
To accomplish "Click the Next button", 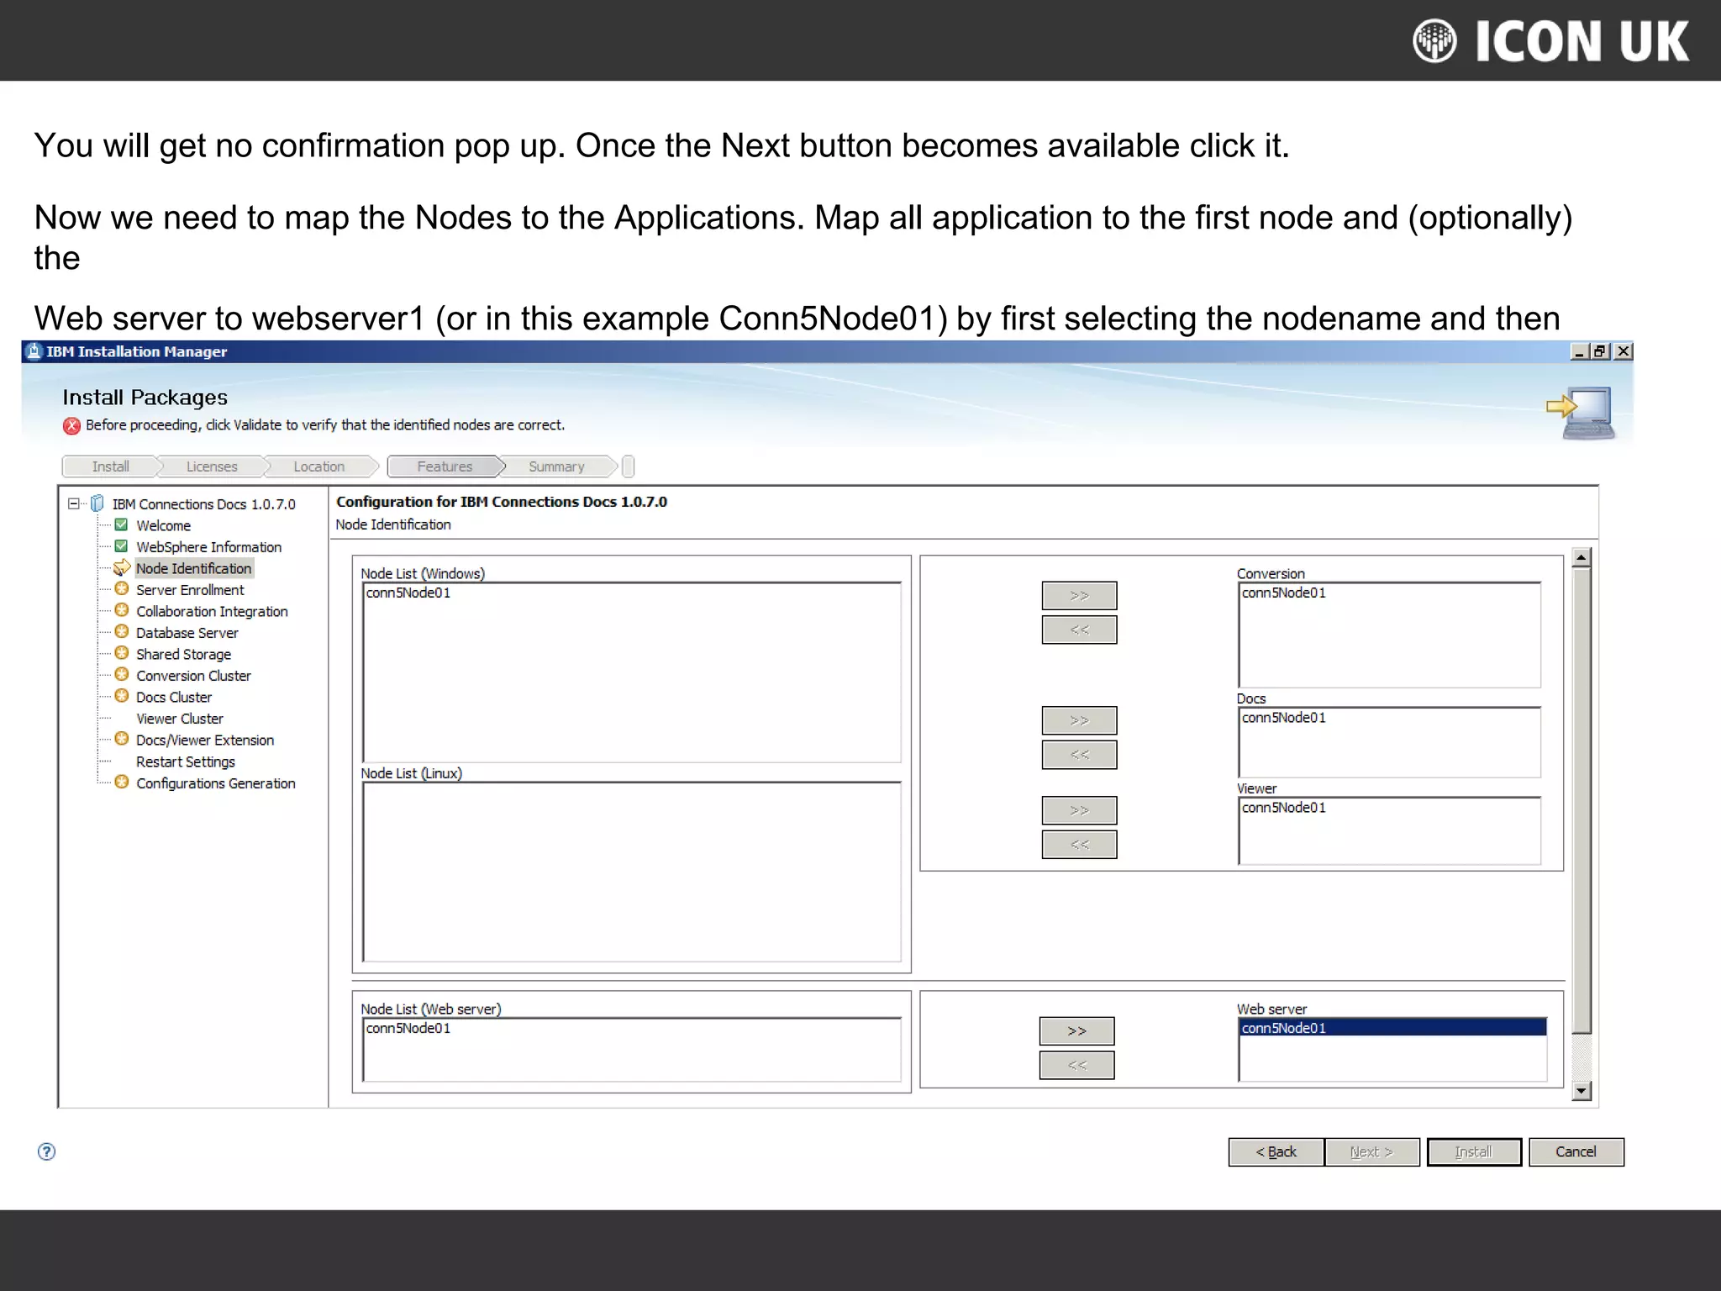I will point(1371,1152).
